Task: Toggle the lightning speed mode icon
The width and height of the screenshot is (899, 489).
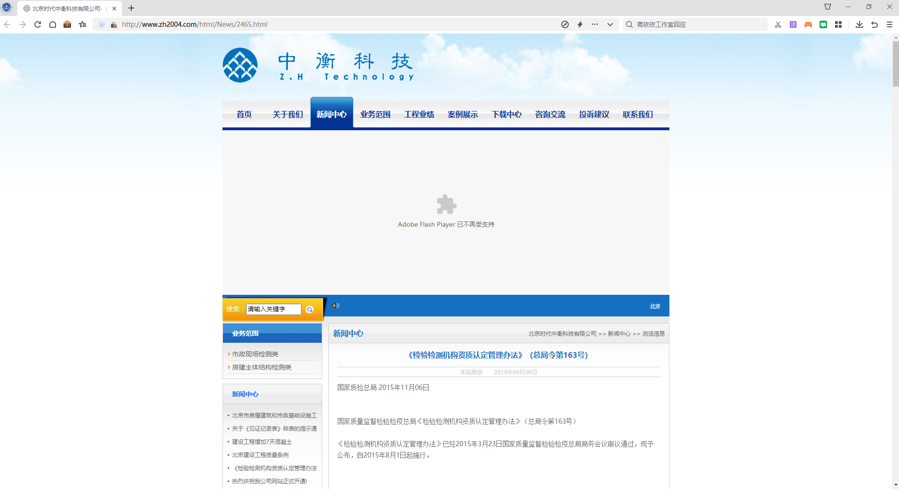Action: 580,24
